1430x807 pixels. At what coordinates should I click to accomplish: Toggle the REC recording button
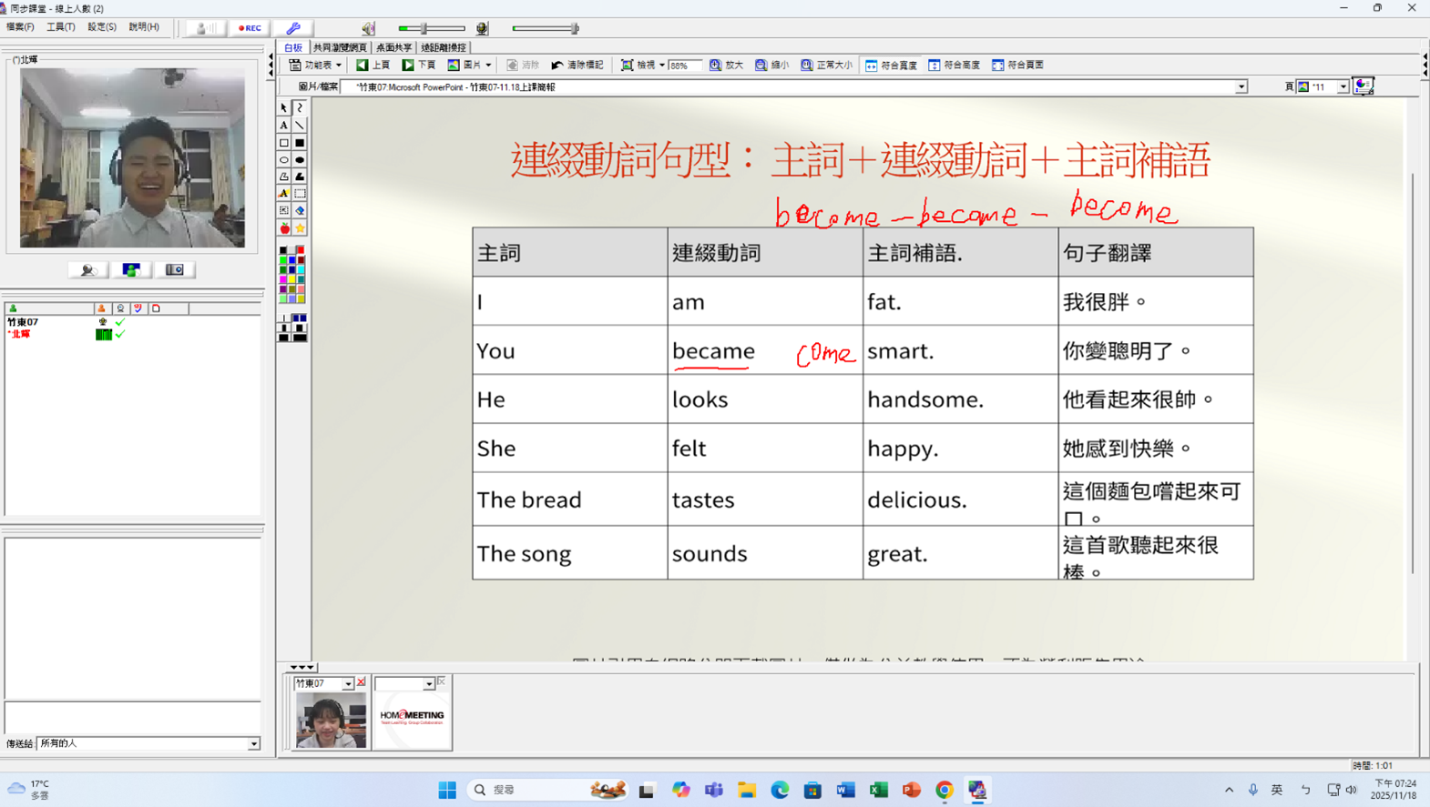pyautogui.click(x=249, y=28)
